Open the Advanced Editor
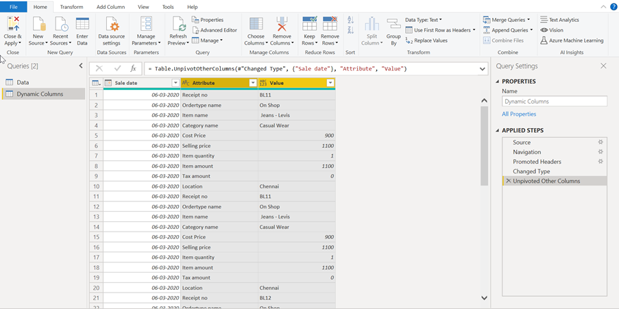This screenshot has width=619, height=309. [x=215, y=30]
